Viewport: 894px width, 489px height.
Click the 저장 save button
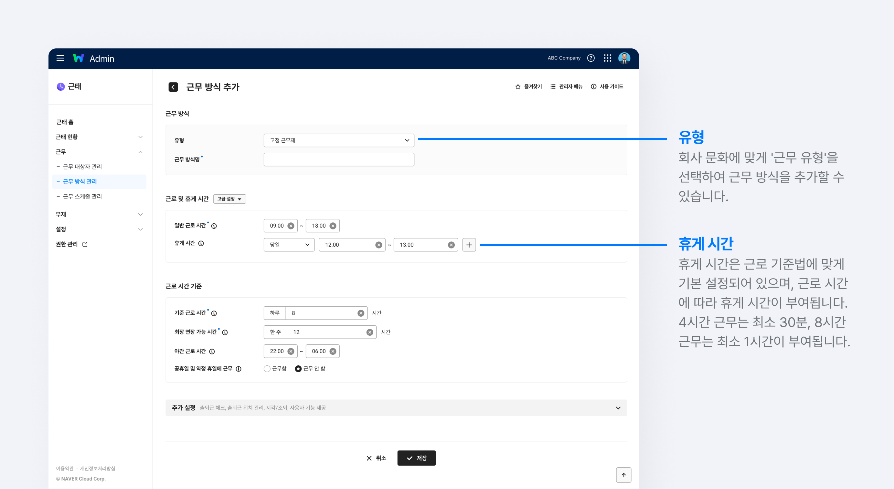tap(417, 458)
